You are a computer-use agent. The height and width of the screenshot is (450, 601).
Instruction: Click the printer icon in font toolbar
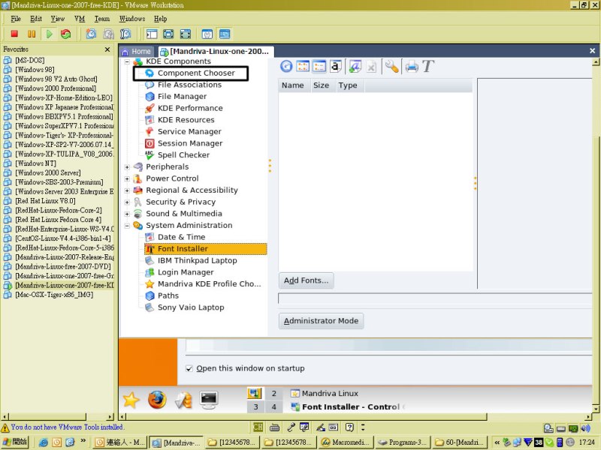(x=412, y=67)
